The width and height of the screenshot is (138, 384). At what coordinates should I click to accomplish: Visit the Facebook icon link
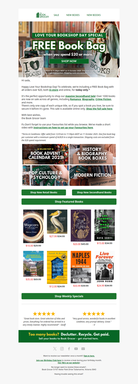[x=69, y=349]
